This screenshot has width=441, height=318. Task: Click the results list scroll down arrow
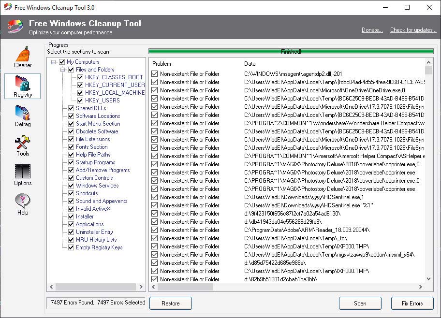click(x=428, y=279)
